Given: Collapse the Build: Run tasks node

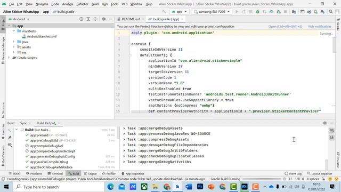Looking at the screenshot, I should 17,130.
